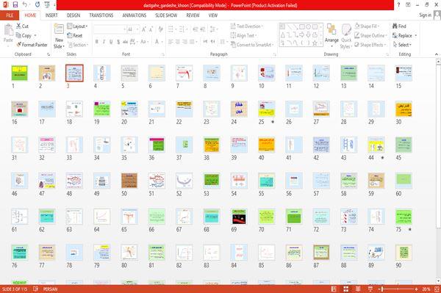Click the Format Painter brush
This screenshot has height=293, width=441.
(19, 45)
